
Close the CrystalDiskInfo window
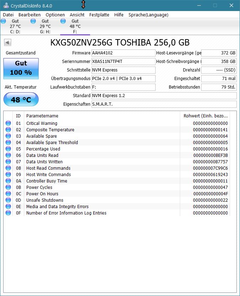coord(231,5)
